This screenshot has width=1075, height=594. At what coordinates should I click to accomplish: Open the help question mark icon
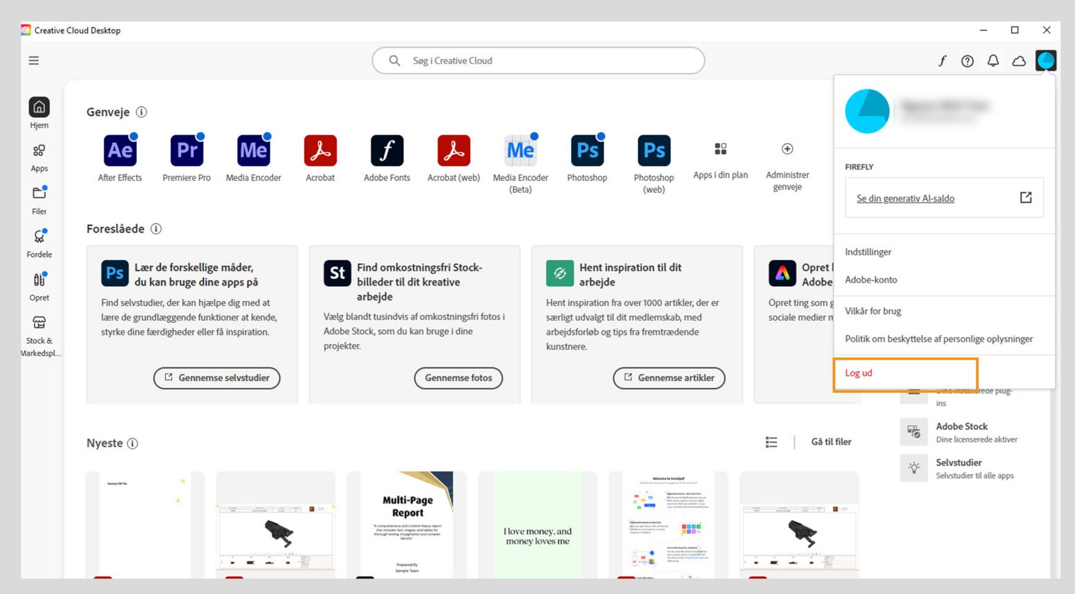pos(968,60)
